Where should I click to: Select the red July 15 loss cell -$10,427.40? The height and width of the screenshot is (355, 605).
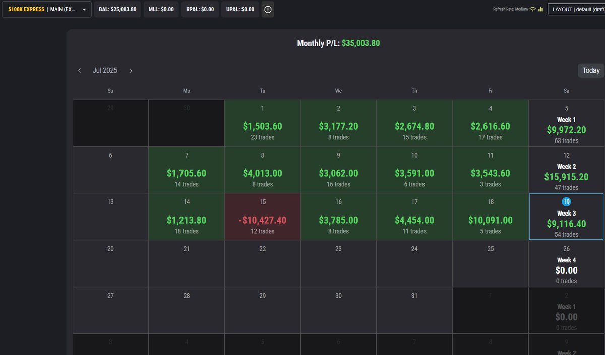point(263,217)
